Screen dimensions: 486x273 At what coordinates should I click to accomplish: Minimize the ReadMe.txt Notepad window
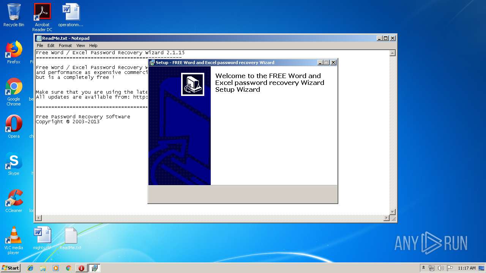[x=379, y=38]
